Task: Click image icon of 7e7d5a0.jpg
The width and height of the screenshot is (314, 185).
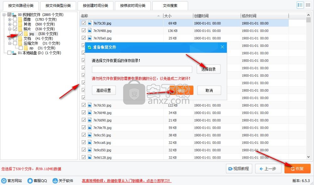Action: (x=90, y=38)
